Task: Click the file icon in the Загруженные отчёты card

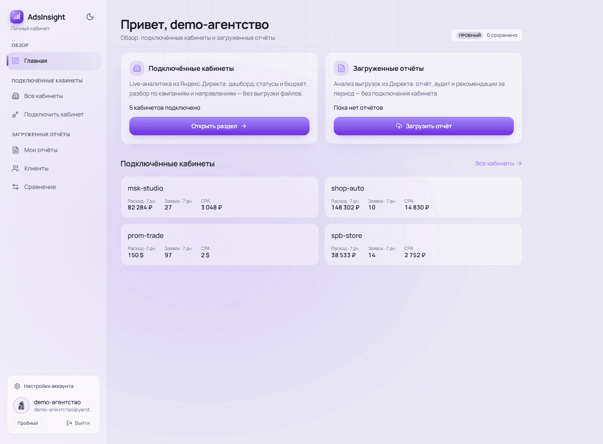Action: point(341,68)
